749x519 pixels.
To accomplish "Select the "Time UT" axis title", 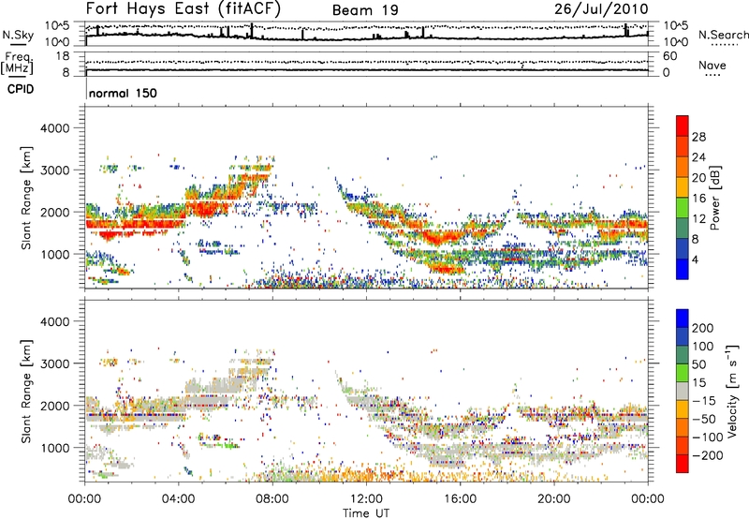I will [366, 513].
